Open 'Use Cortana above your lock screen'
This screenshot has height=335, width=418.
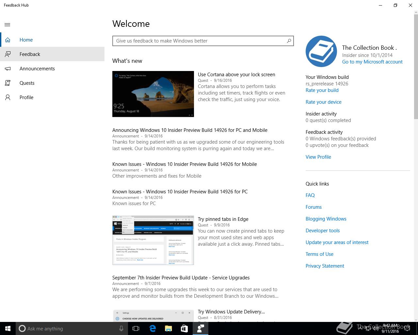pyautogui.click(x=236, y=75)
